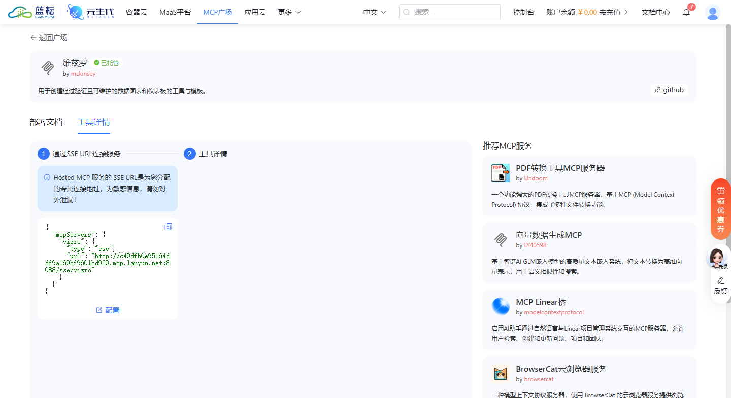The height and width of the screenshot is (398, 731).
Task: Switch to the 部署文档 tab
Action: click(46, 122)
